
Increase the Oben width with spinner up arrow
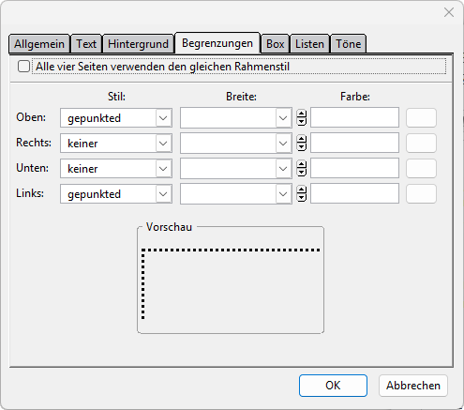[x=301, y=114]
